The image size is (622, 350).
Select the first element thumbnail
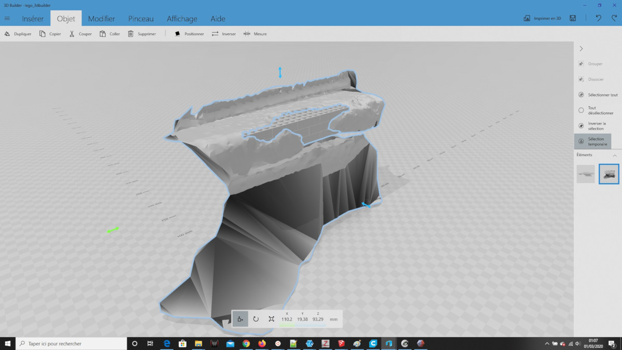[586, 174]
